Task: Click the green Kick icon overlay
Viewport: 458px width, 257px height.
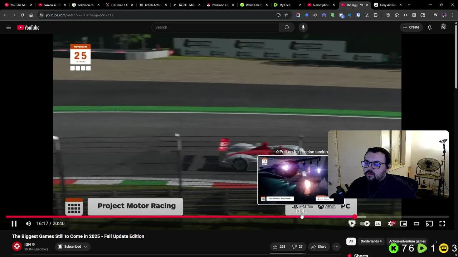Action: [x=394, y=248]
